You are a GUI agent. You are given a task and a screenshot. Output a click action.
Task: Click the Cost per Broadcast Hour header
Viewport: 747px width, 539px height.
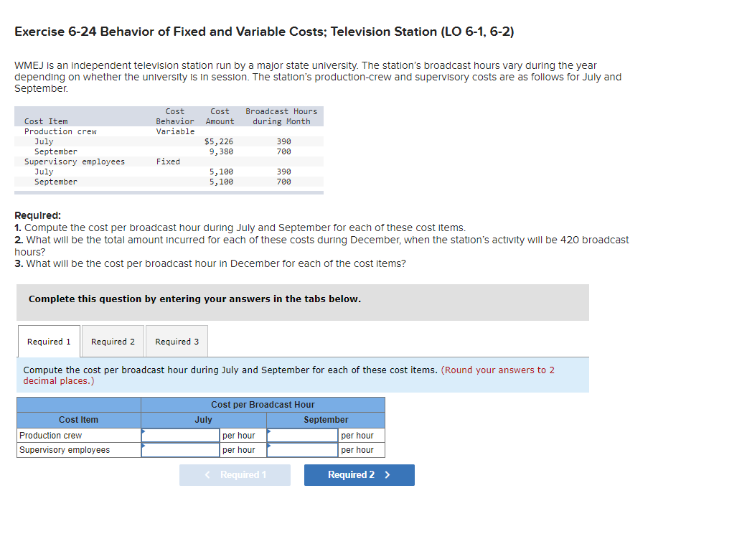pos(263,404)
